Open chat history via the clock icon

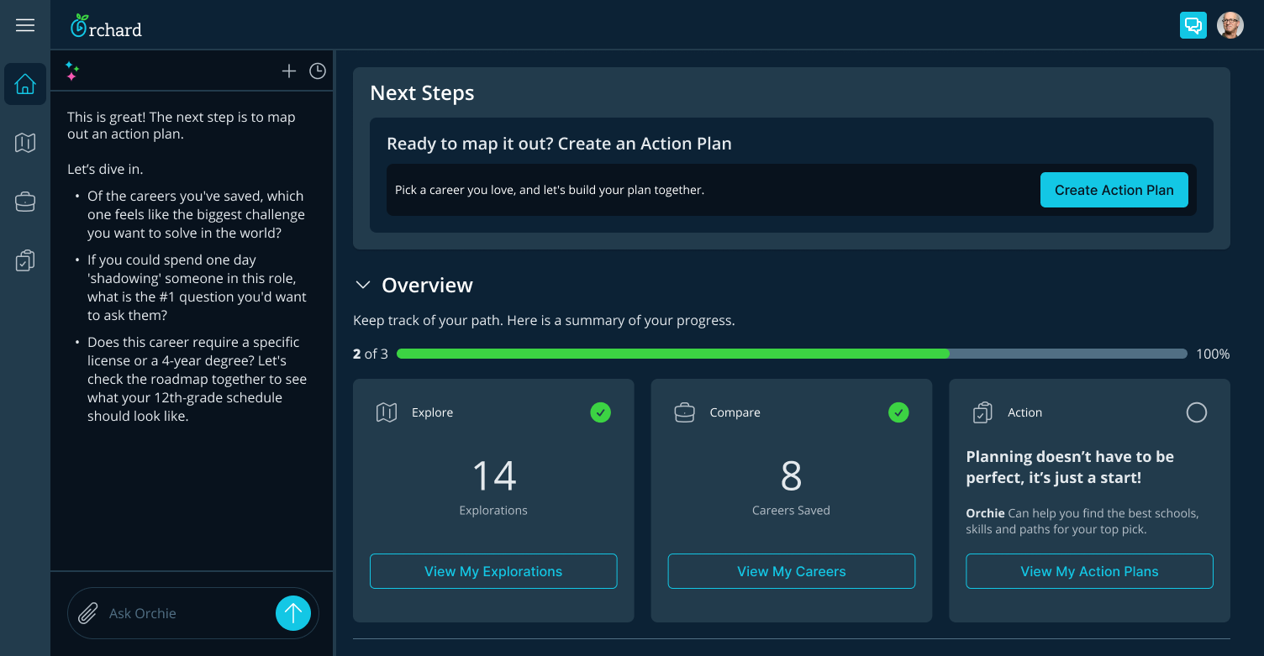coord(317,71)
